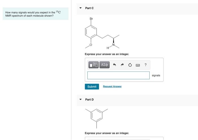This screenshot has width=198, height=140.
Task: Click the Part D trimethylbenzene structure
Action: [97, 119]
